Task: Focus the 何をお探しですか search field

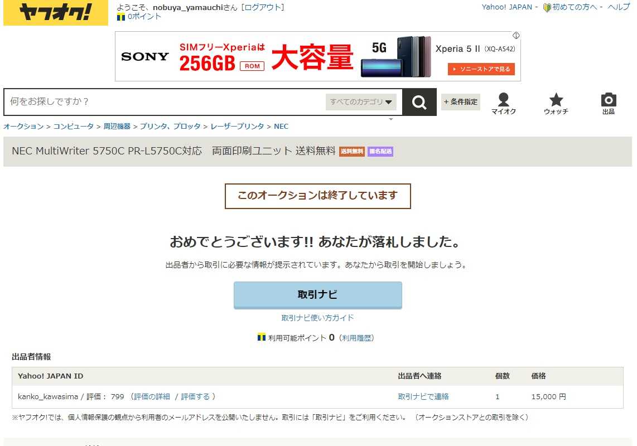Action: [165, 101]
